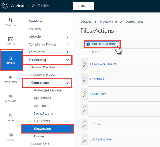Open the Global organization group dropdown

[83, 6]
